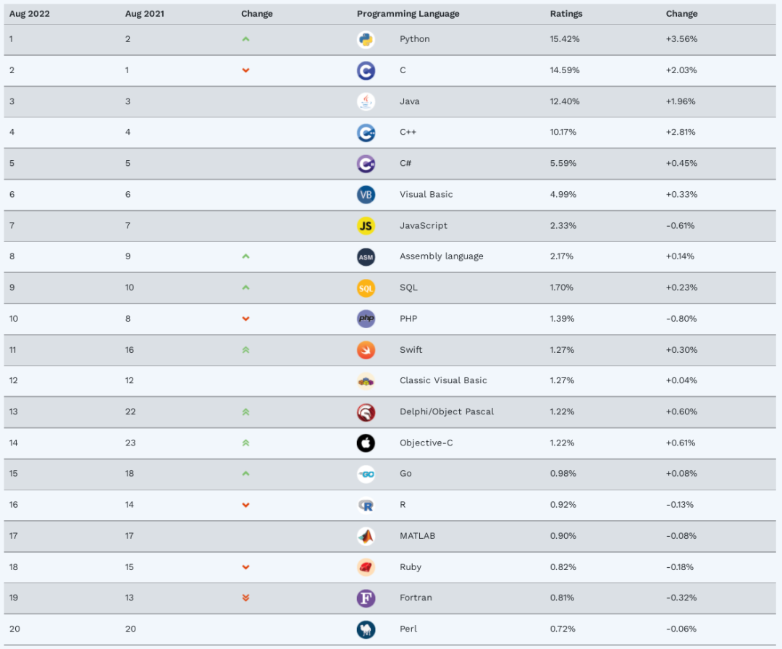This screenshot has width=782, height=649.
Task: Click the Java coffee cup icon
Action: (366, 101)
